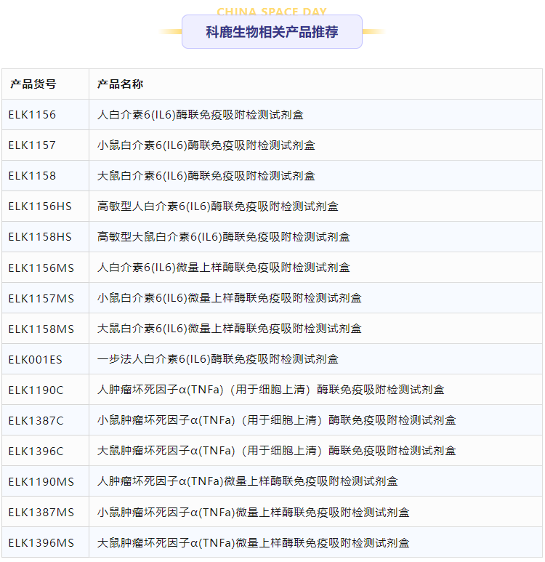Click 高敏型人白介素6(IL6) product name
Image resolution: width=545 pixels, height=562 pixels.
click(218, 206)
